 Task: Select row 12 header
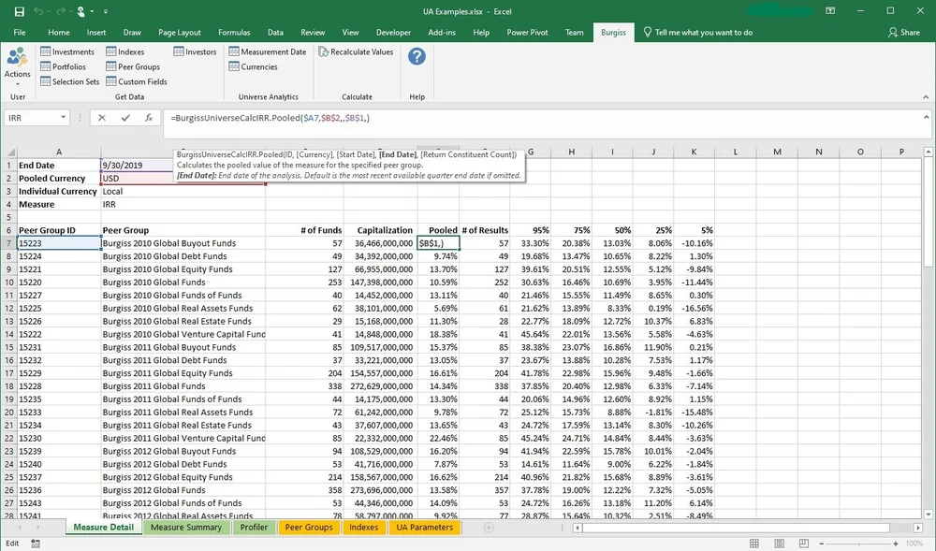pos(9,309)
